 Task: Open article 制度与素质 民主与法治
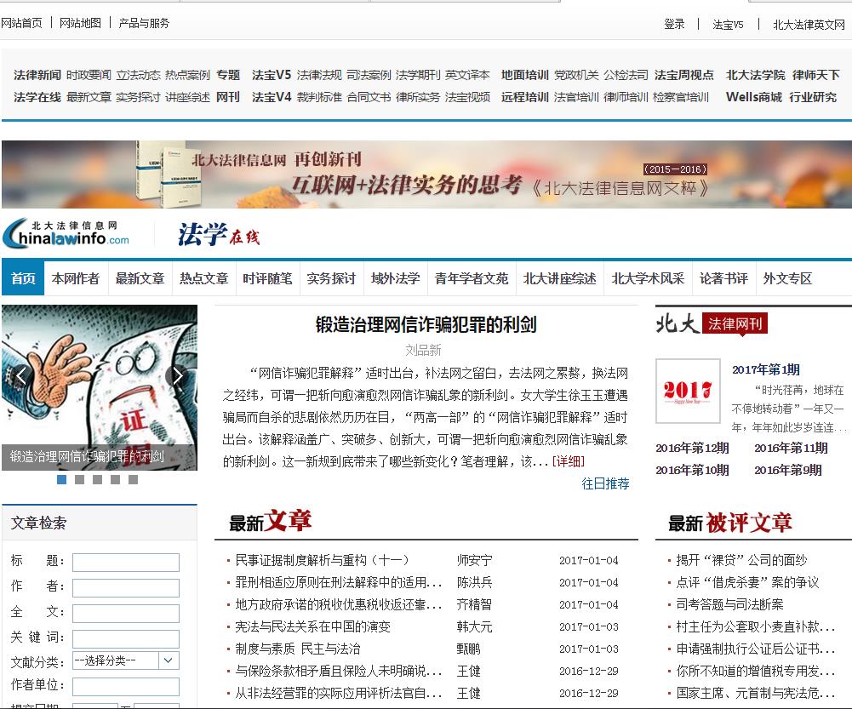pos(298,649)
